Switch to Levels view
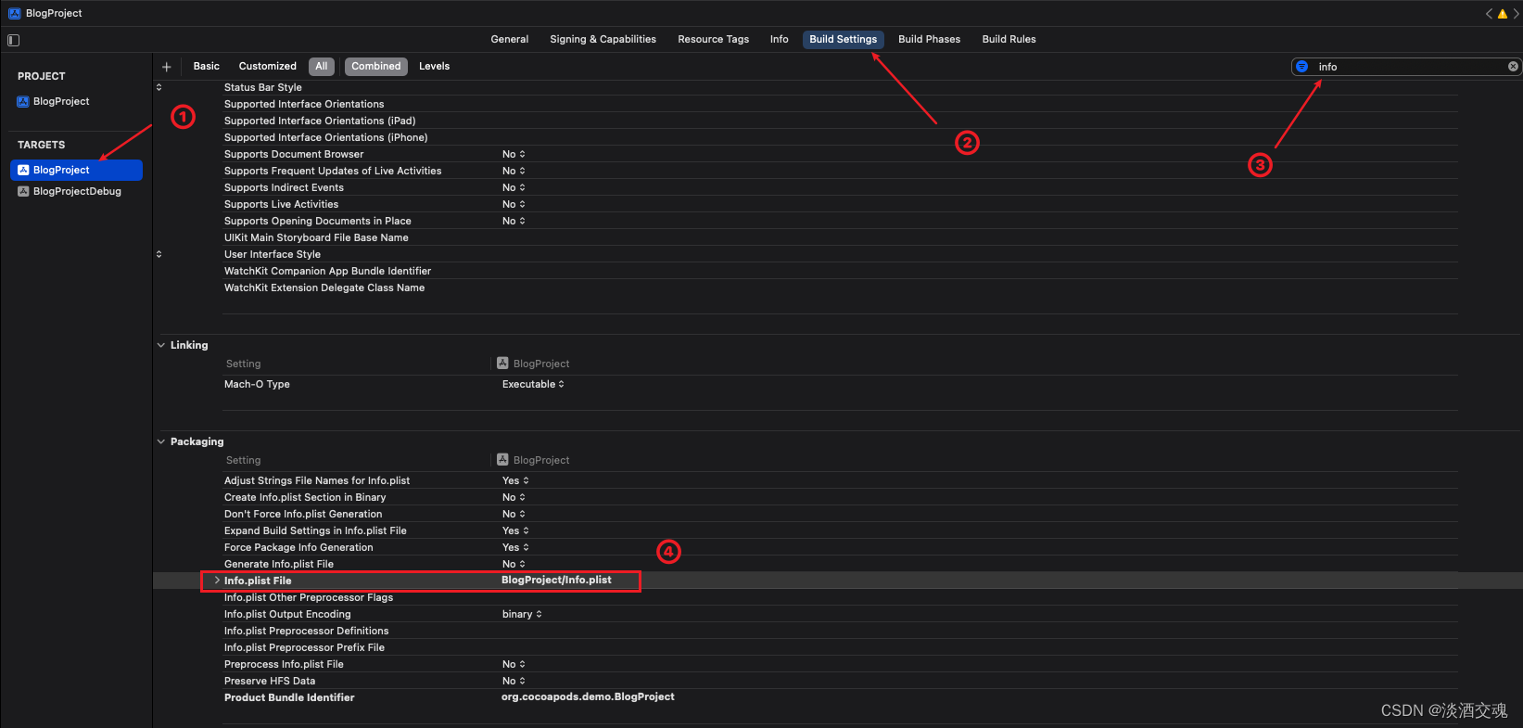The height and width of the screenshot is (728, 1523). point(434,66)
